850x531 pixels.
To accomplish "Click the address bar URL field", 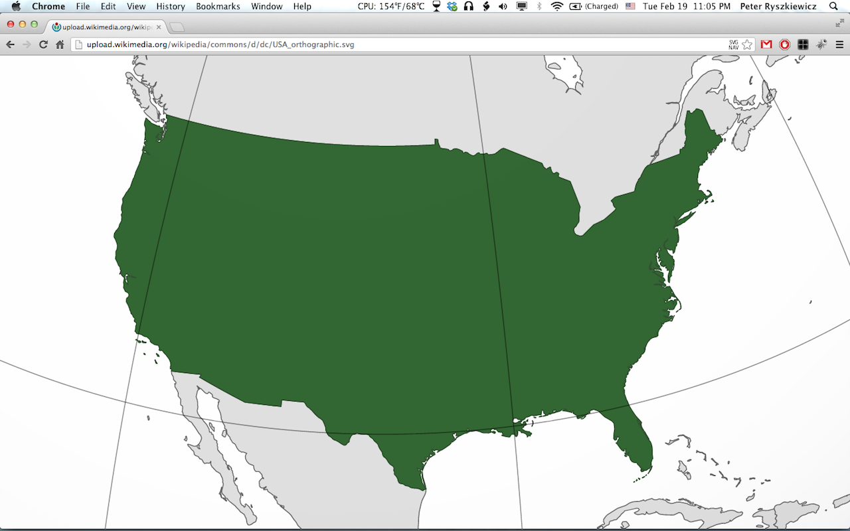I will click(x=398, y=44).
